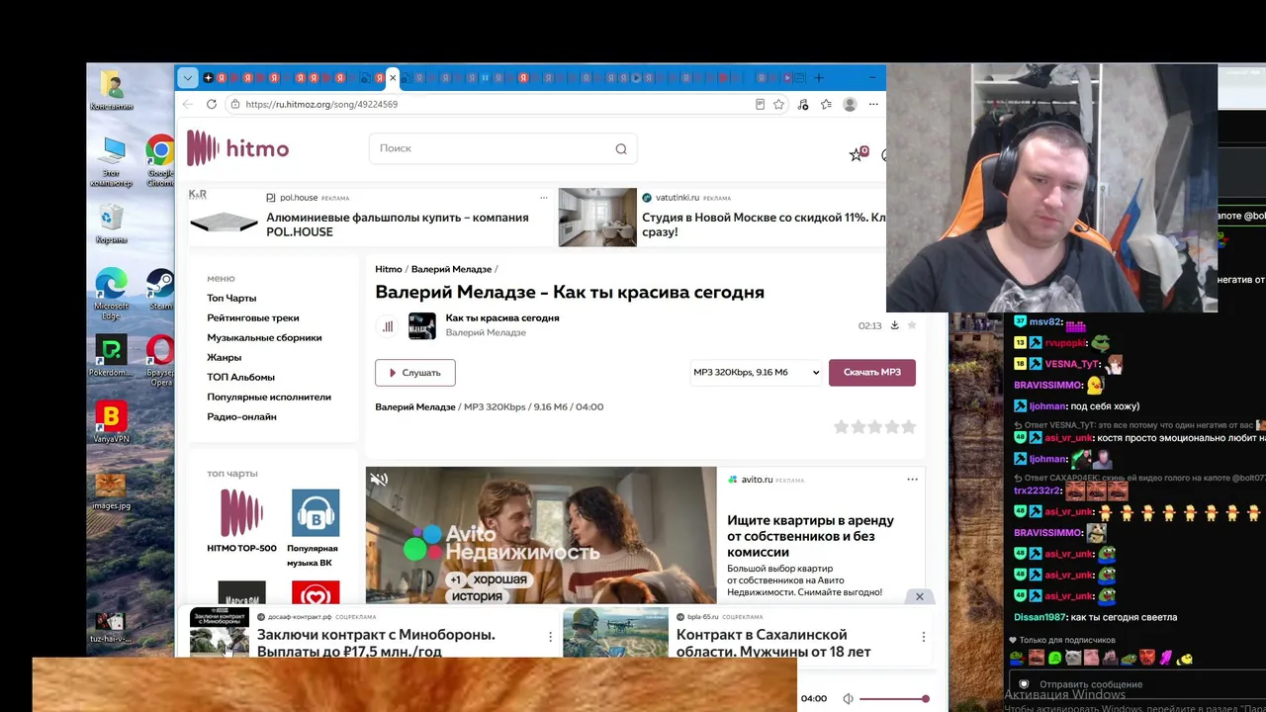Submit search with the magnifier icon
Viewport: 1266px width, 712px height.
621,149
